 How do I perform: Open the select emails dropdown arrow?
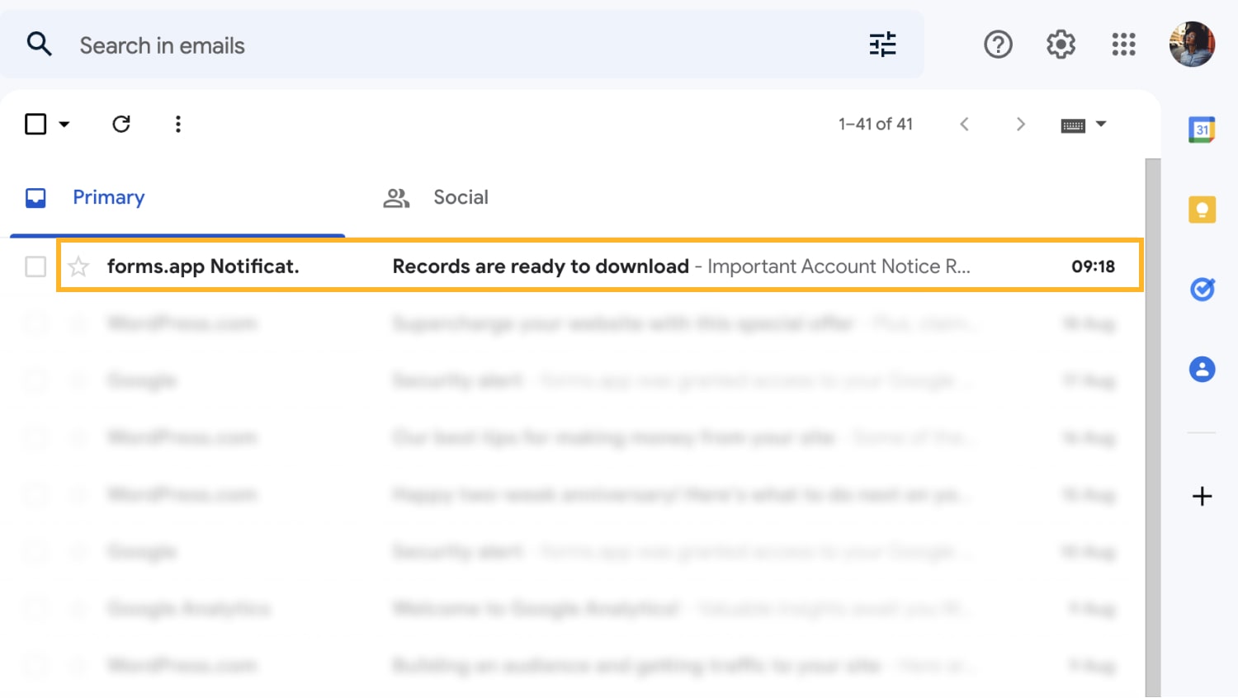[x=64, y=124]
